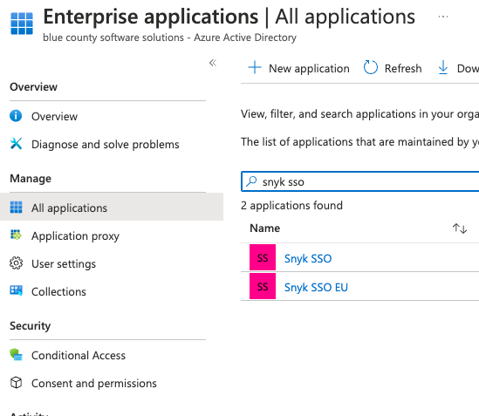Open Collections page

[x=58, y=292]
